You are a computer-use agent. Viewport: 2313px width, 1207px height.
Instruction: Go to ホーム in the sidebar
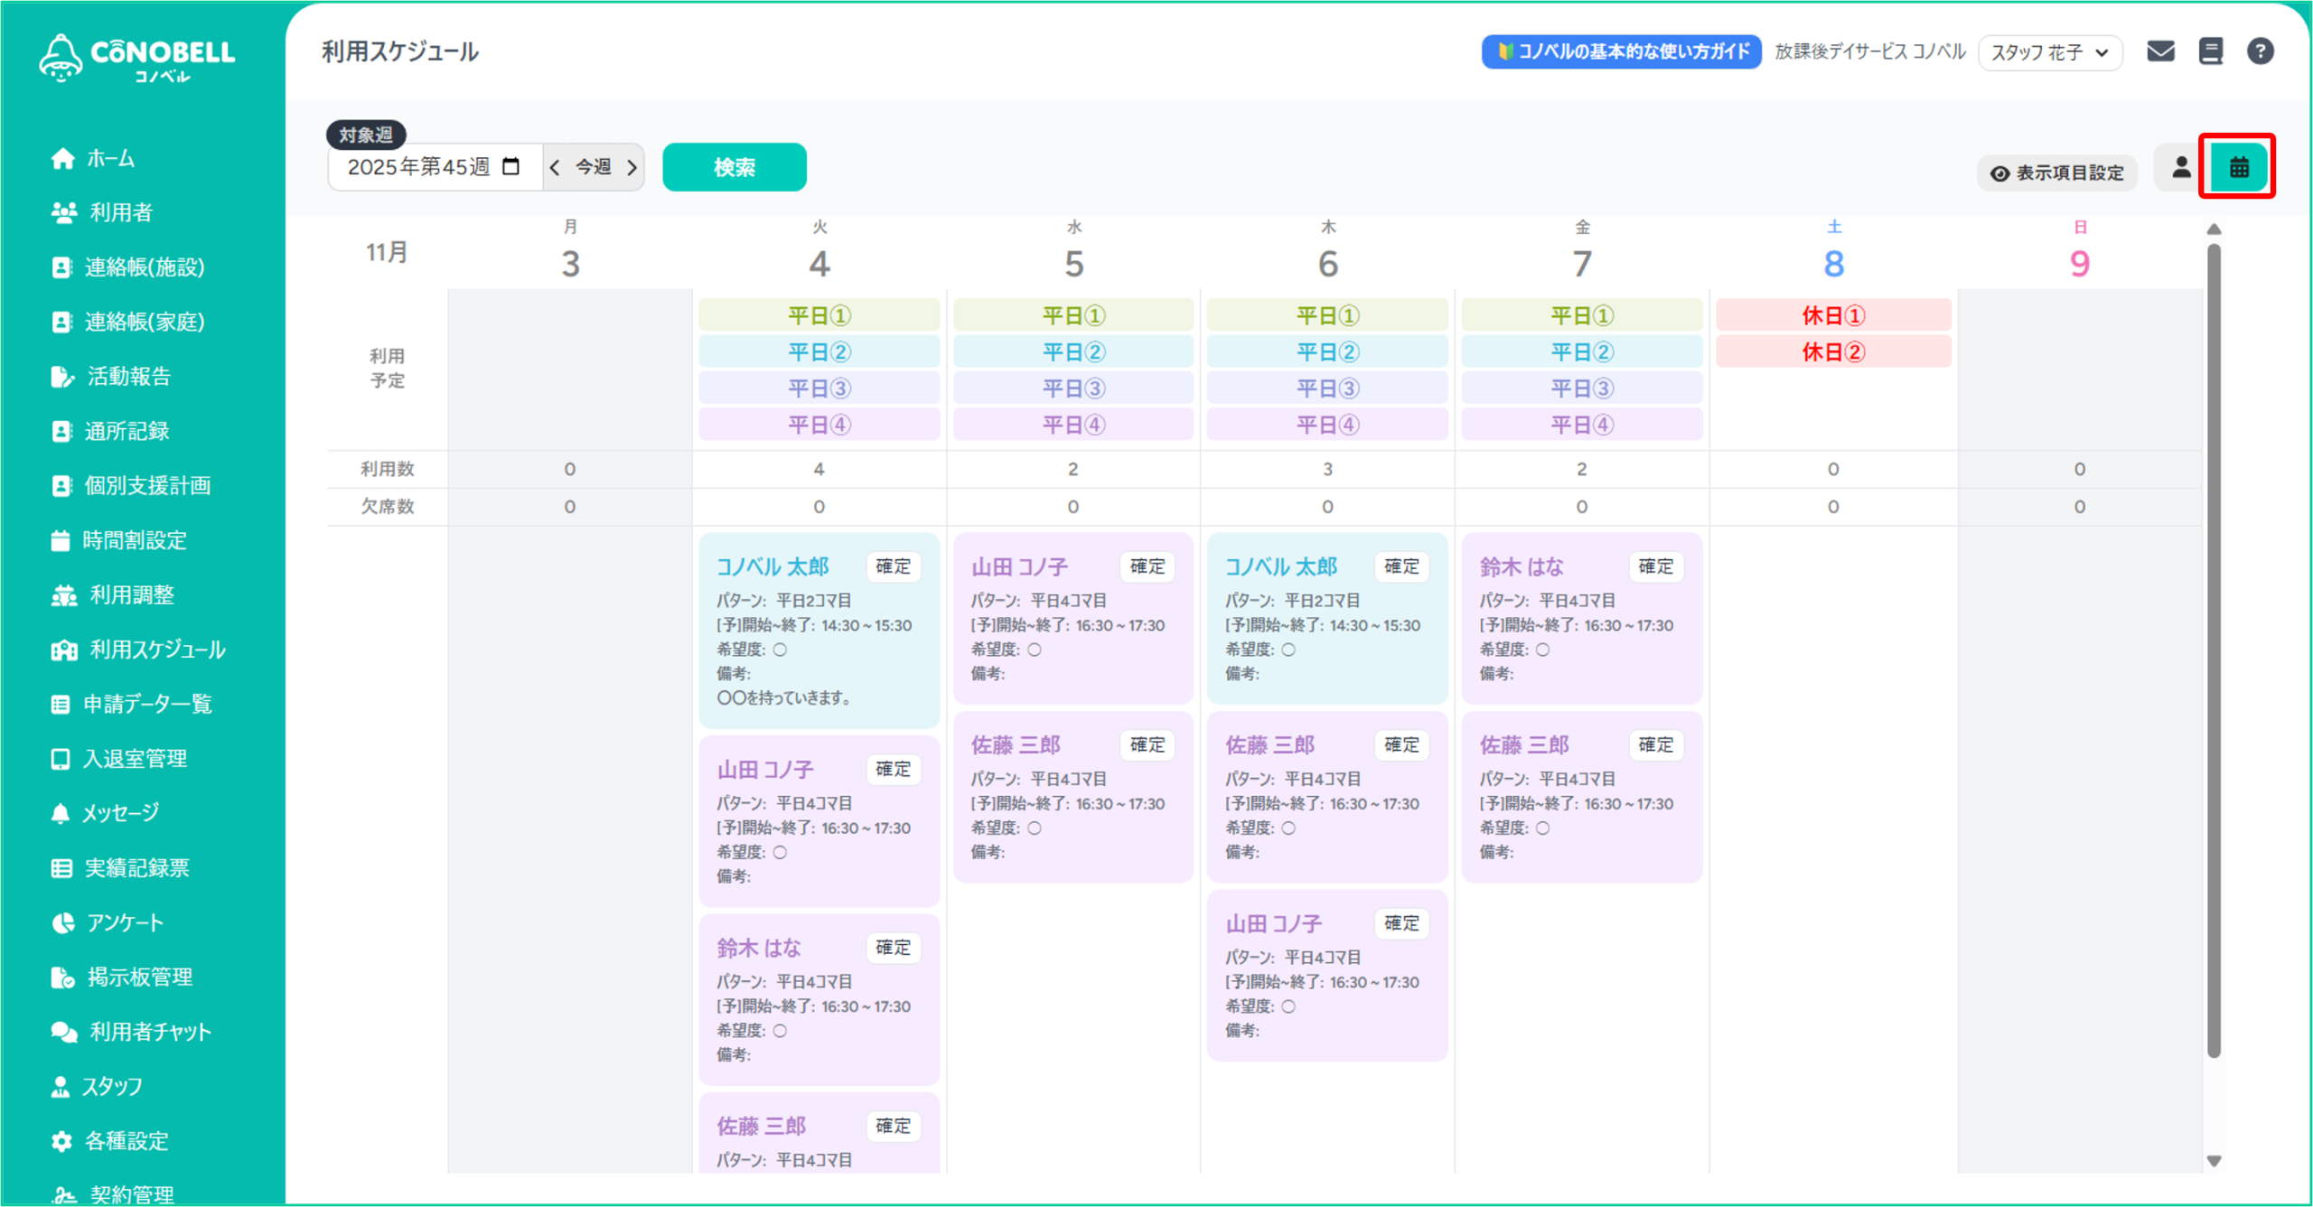coord(110,159)
